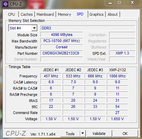This screenshot has height=139, width=142.
Task: Click the XMP-2132 column header
Action: (x=117, y=70)
